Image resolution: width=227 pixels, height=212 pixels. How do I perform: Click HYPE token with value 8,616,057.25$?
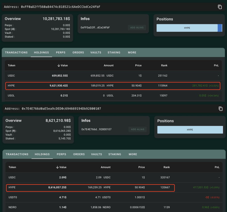click(x=12, y=187)
